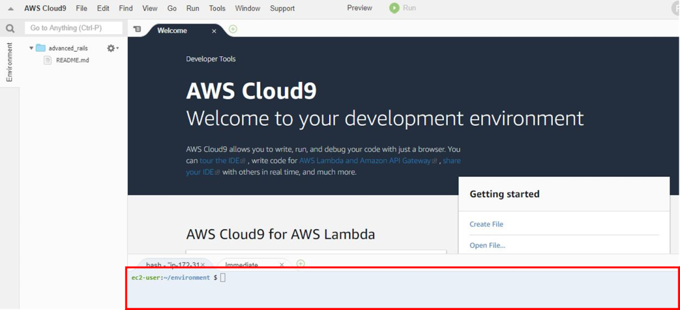Add new terminal tab with plus icon
This screenshot has width=680, height=310.
click(301, 264)
